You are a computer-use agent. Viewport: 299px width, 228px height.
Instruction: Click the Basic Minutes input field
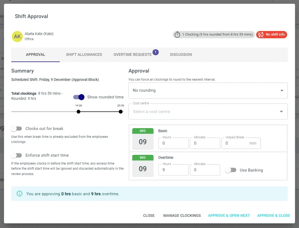pyautogui.click(x=205, y=143)
